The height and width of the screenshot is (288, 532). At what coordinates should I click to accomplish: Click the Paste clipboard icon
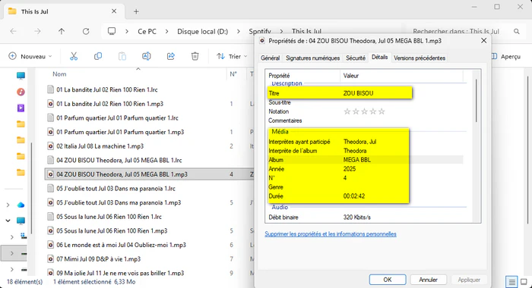[x=122, y=56]
